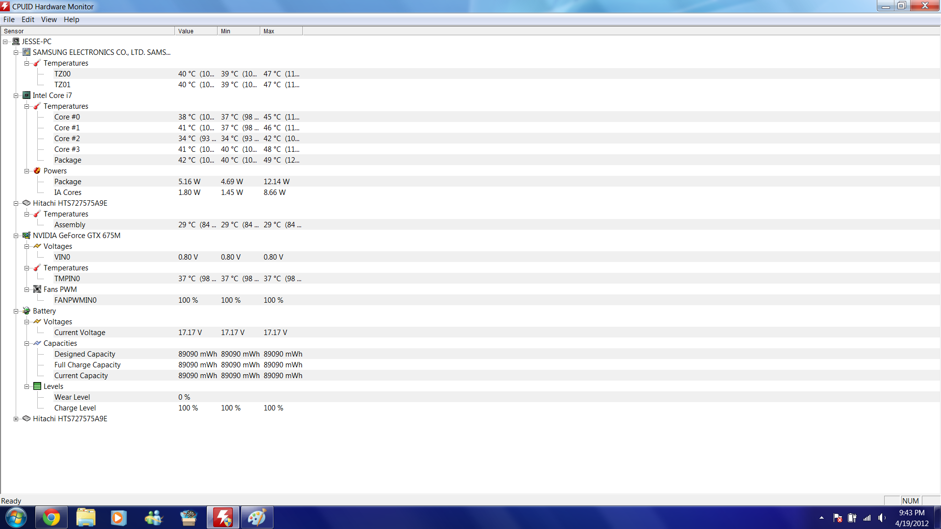The height and width of the screenshot is (529, 941).
Task: Click the power battery tray icon
Action: 852,518
